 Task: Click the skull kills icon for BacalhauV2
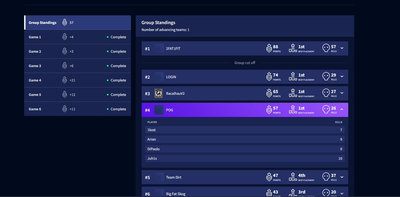tap(326, 93)
